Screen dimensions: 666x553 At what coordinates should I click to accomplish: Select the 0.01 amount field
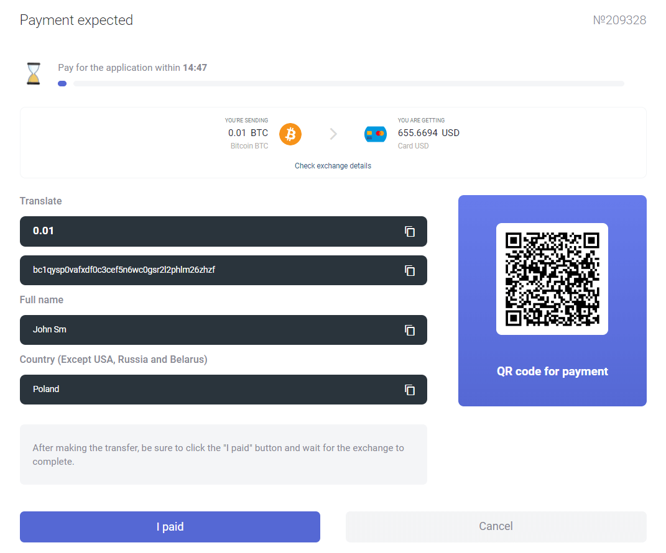tap(205, 231)
